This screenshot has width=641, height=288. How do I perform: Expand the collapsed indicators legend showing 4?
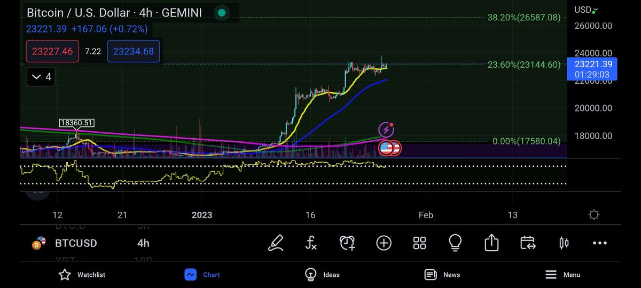point(41,77)
